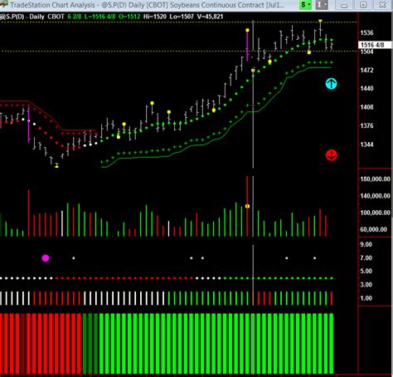
Task: Click the magenta dot in the indicator panel
Action: (46, 258)
